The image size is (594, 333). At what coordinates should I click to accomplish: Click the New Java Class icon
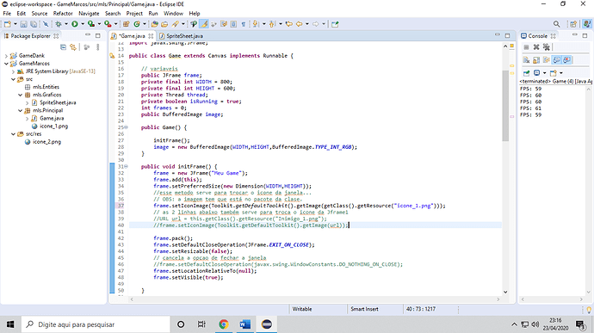tap(137, 24)
